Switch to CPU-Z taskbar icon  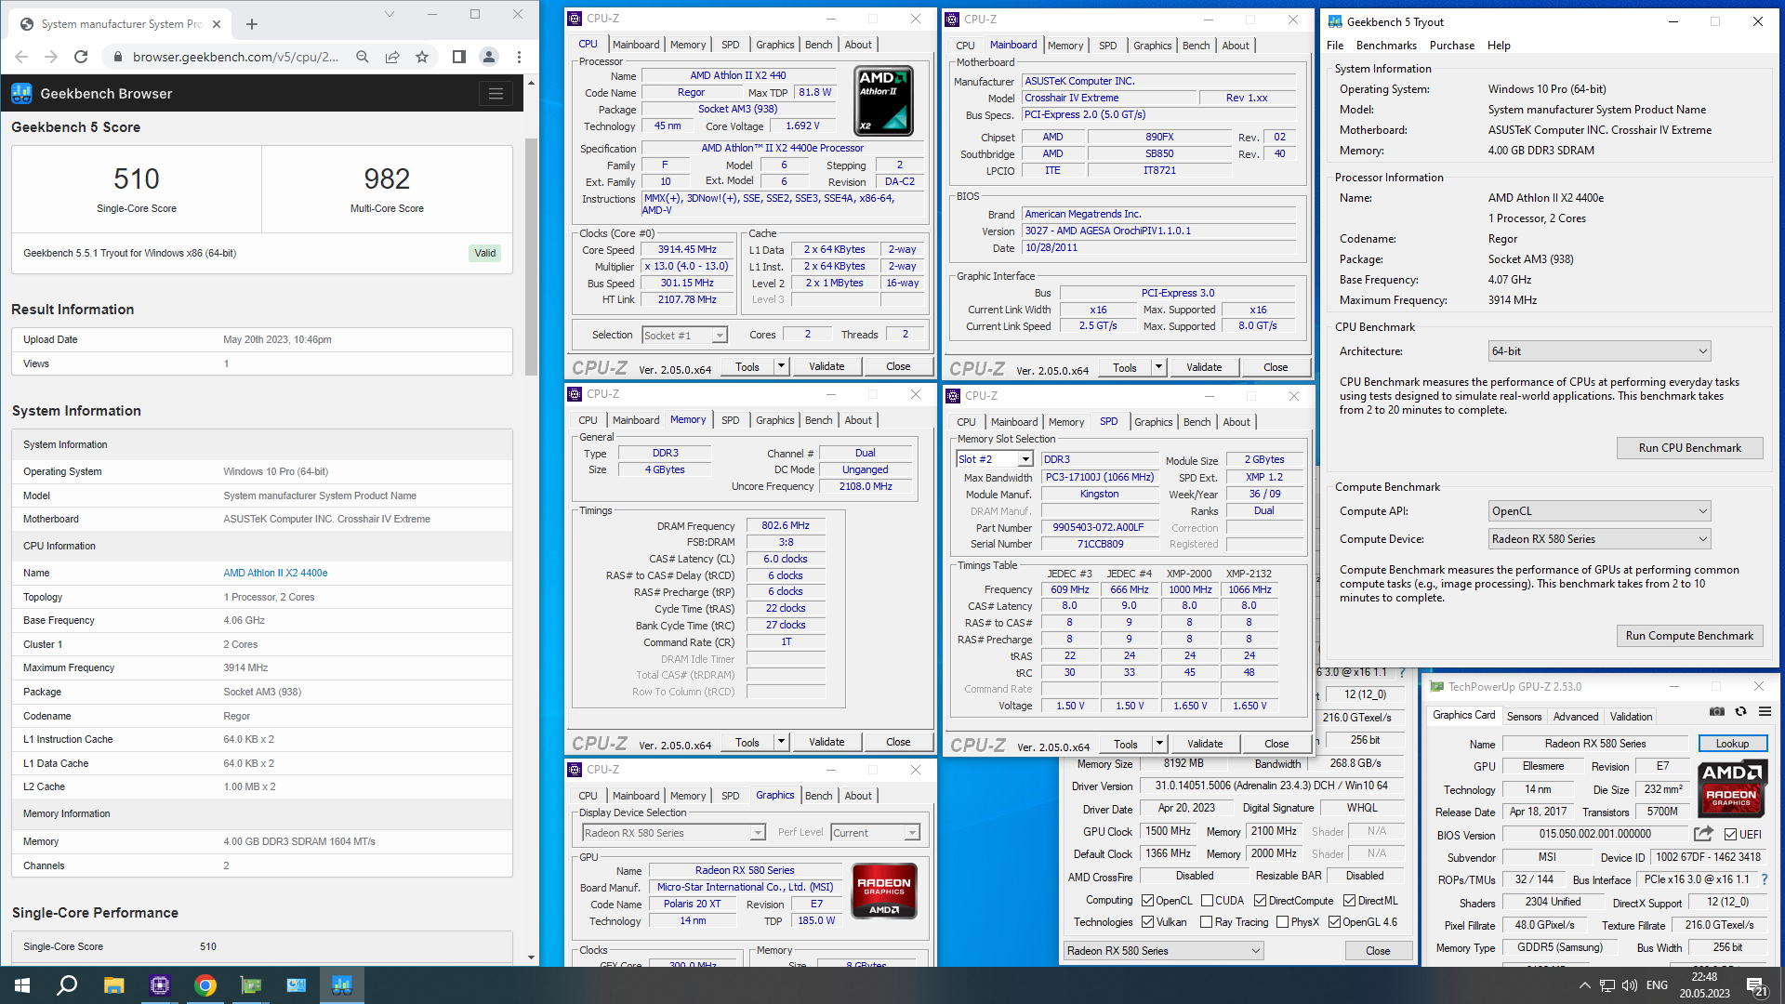[x=159, y=985]
